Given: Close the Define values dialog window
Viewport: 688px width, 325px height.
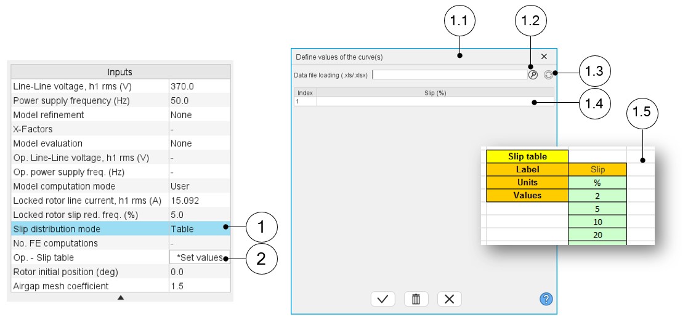Looking at the screenshot, I should tap(544, 57).
